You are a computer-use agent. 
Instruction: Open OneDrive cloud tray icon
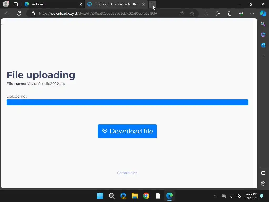coord(224,196)
